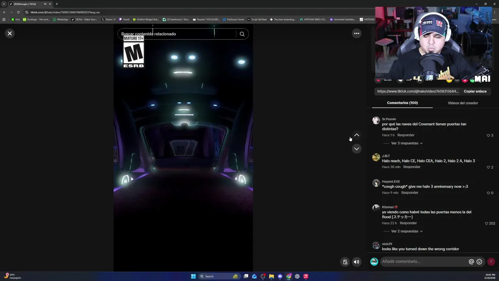This screenshot has width=499, height=281.
Task: Open the KickBot Widget Builder bookmark
Action: point(146,20)
